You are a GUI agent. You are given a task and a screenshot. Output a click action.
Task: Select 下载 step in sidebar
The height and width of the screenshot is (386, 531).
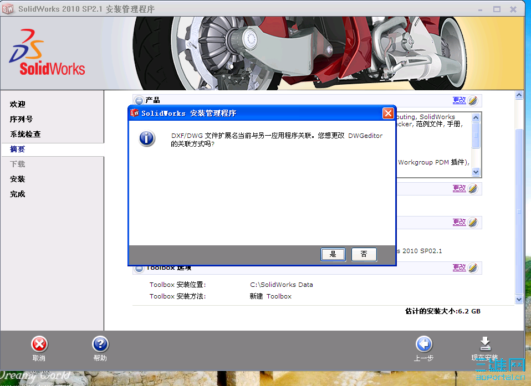18,164
